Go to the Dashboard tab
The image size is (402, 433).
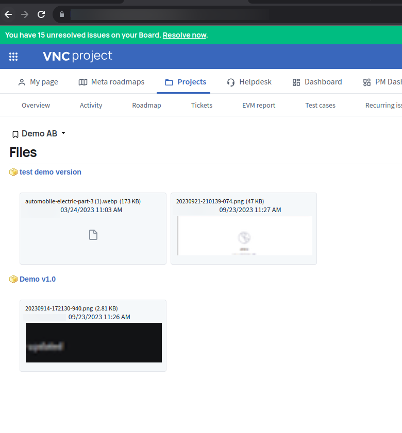pos(317,82)
